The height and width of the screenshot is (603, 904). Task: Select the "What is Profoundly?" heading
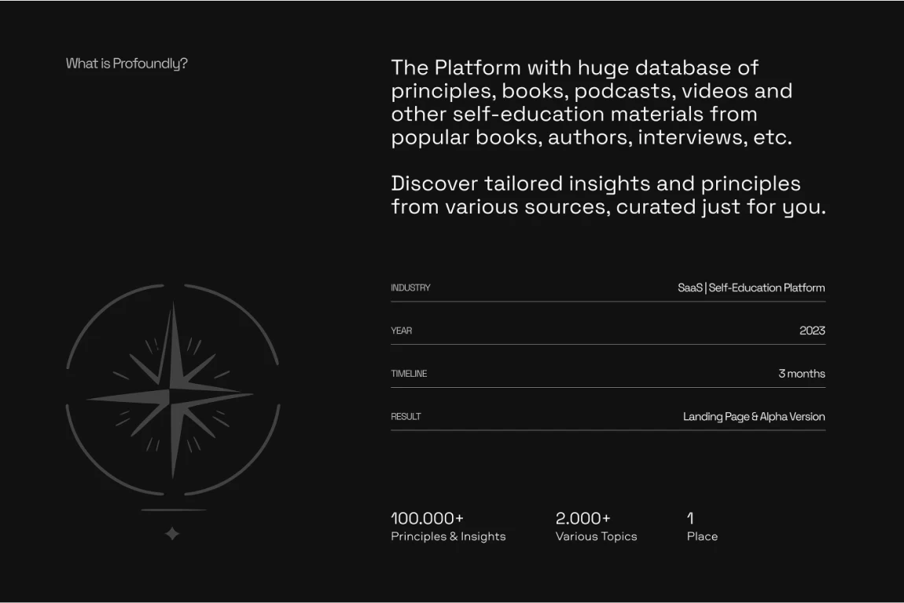tap(127, 64)
